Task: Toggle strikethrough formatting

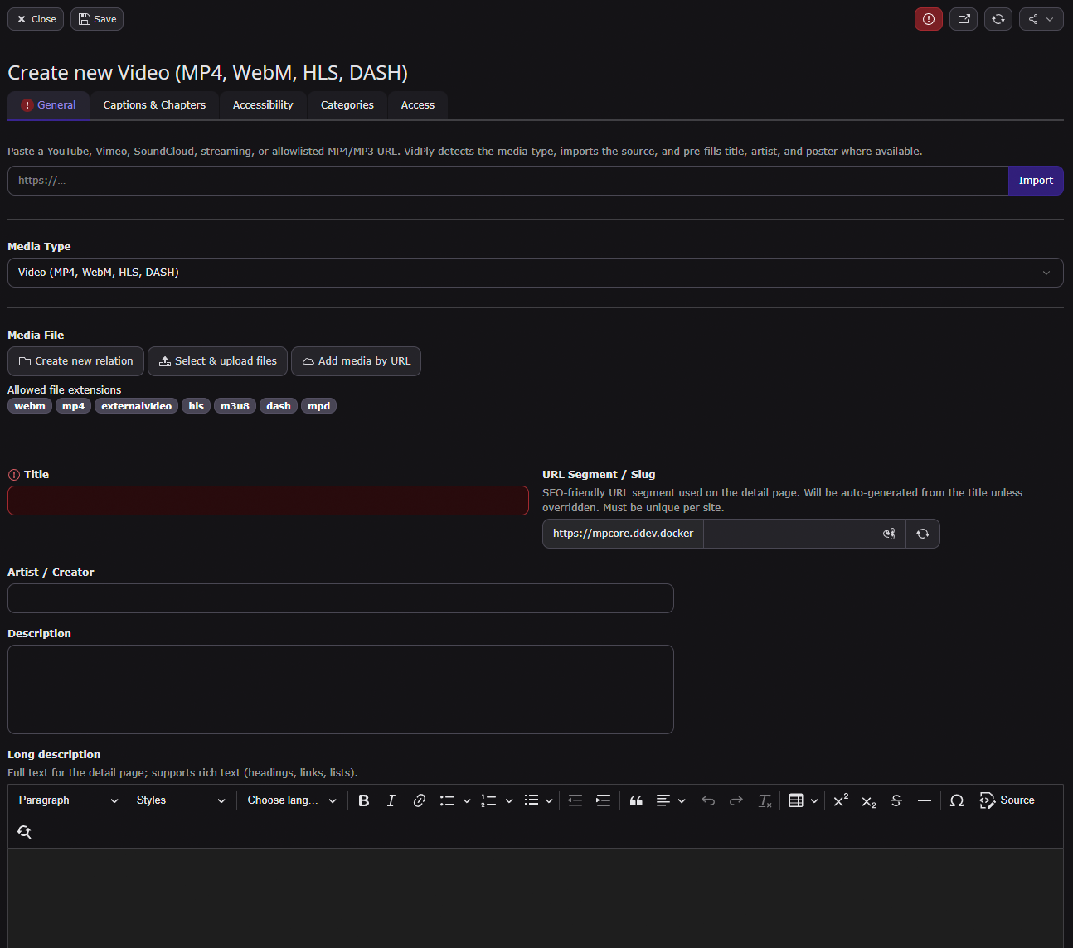Action: coord(896,800)
